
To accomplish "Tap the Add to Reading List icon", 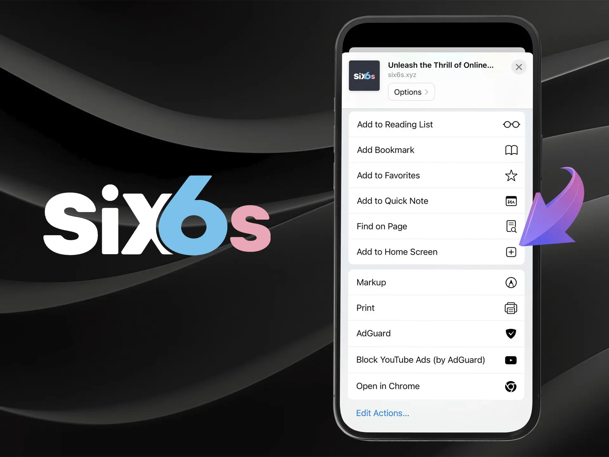I will (511, 124).
